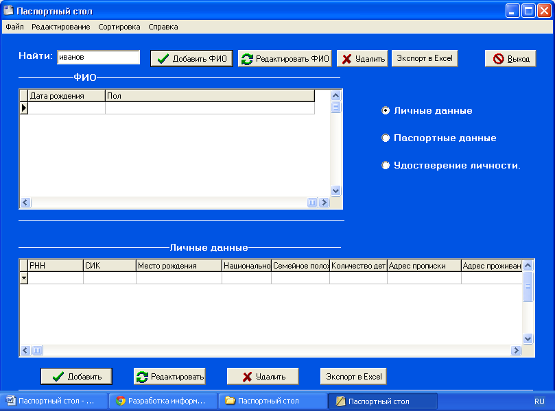The width and height of the screenshot is (555, 411).
Task: Click the horizontal scroll thumb in Личные данные grid
Action: point(37,350)
